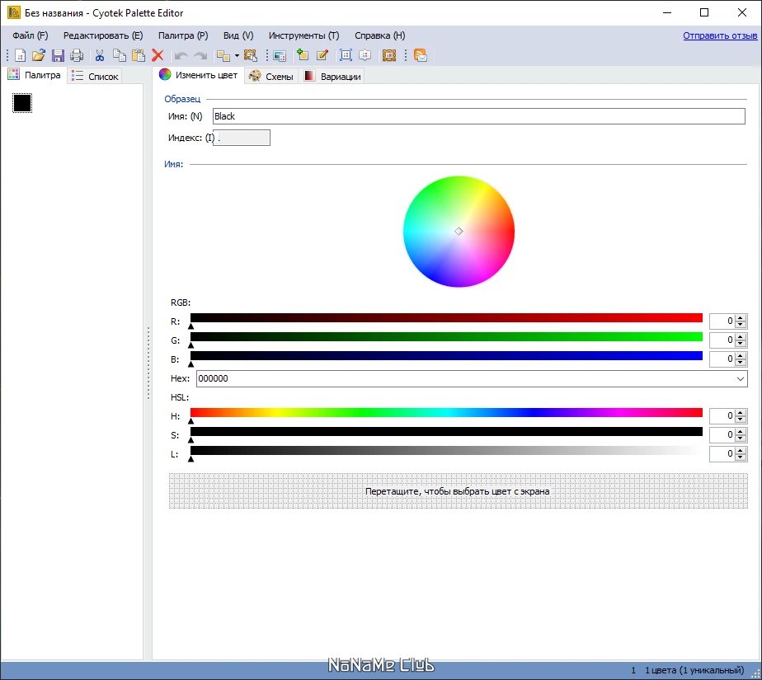Screen dimensions: 762x680
Task: Open a palette file with folder icon
Action: tap(39, 55)
